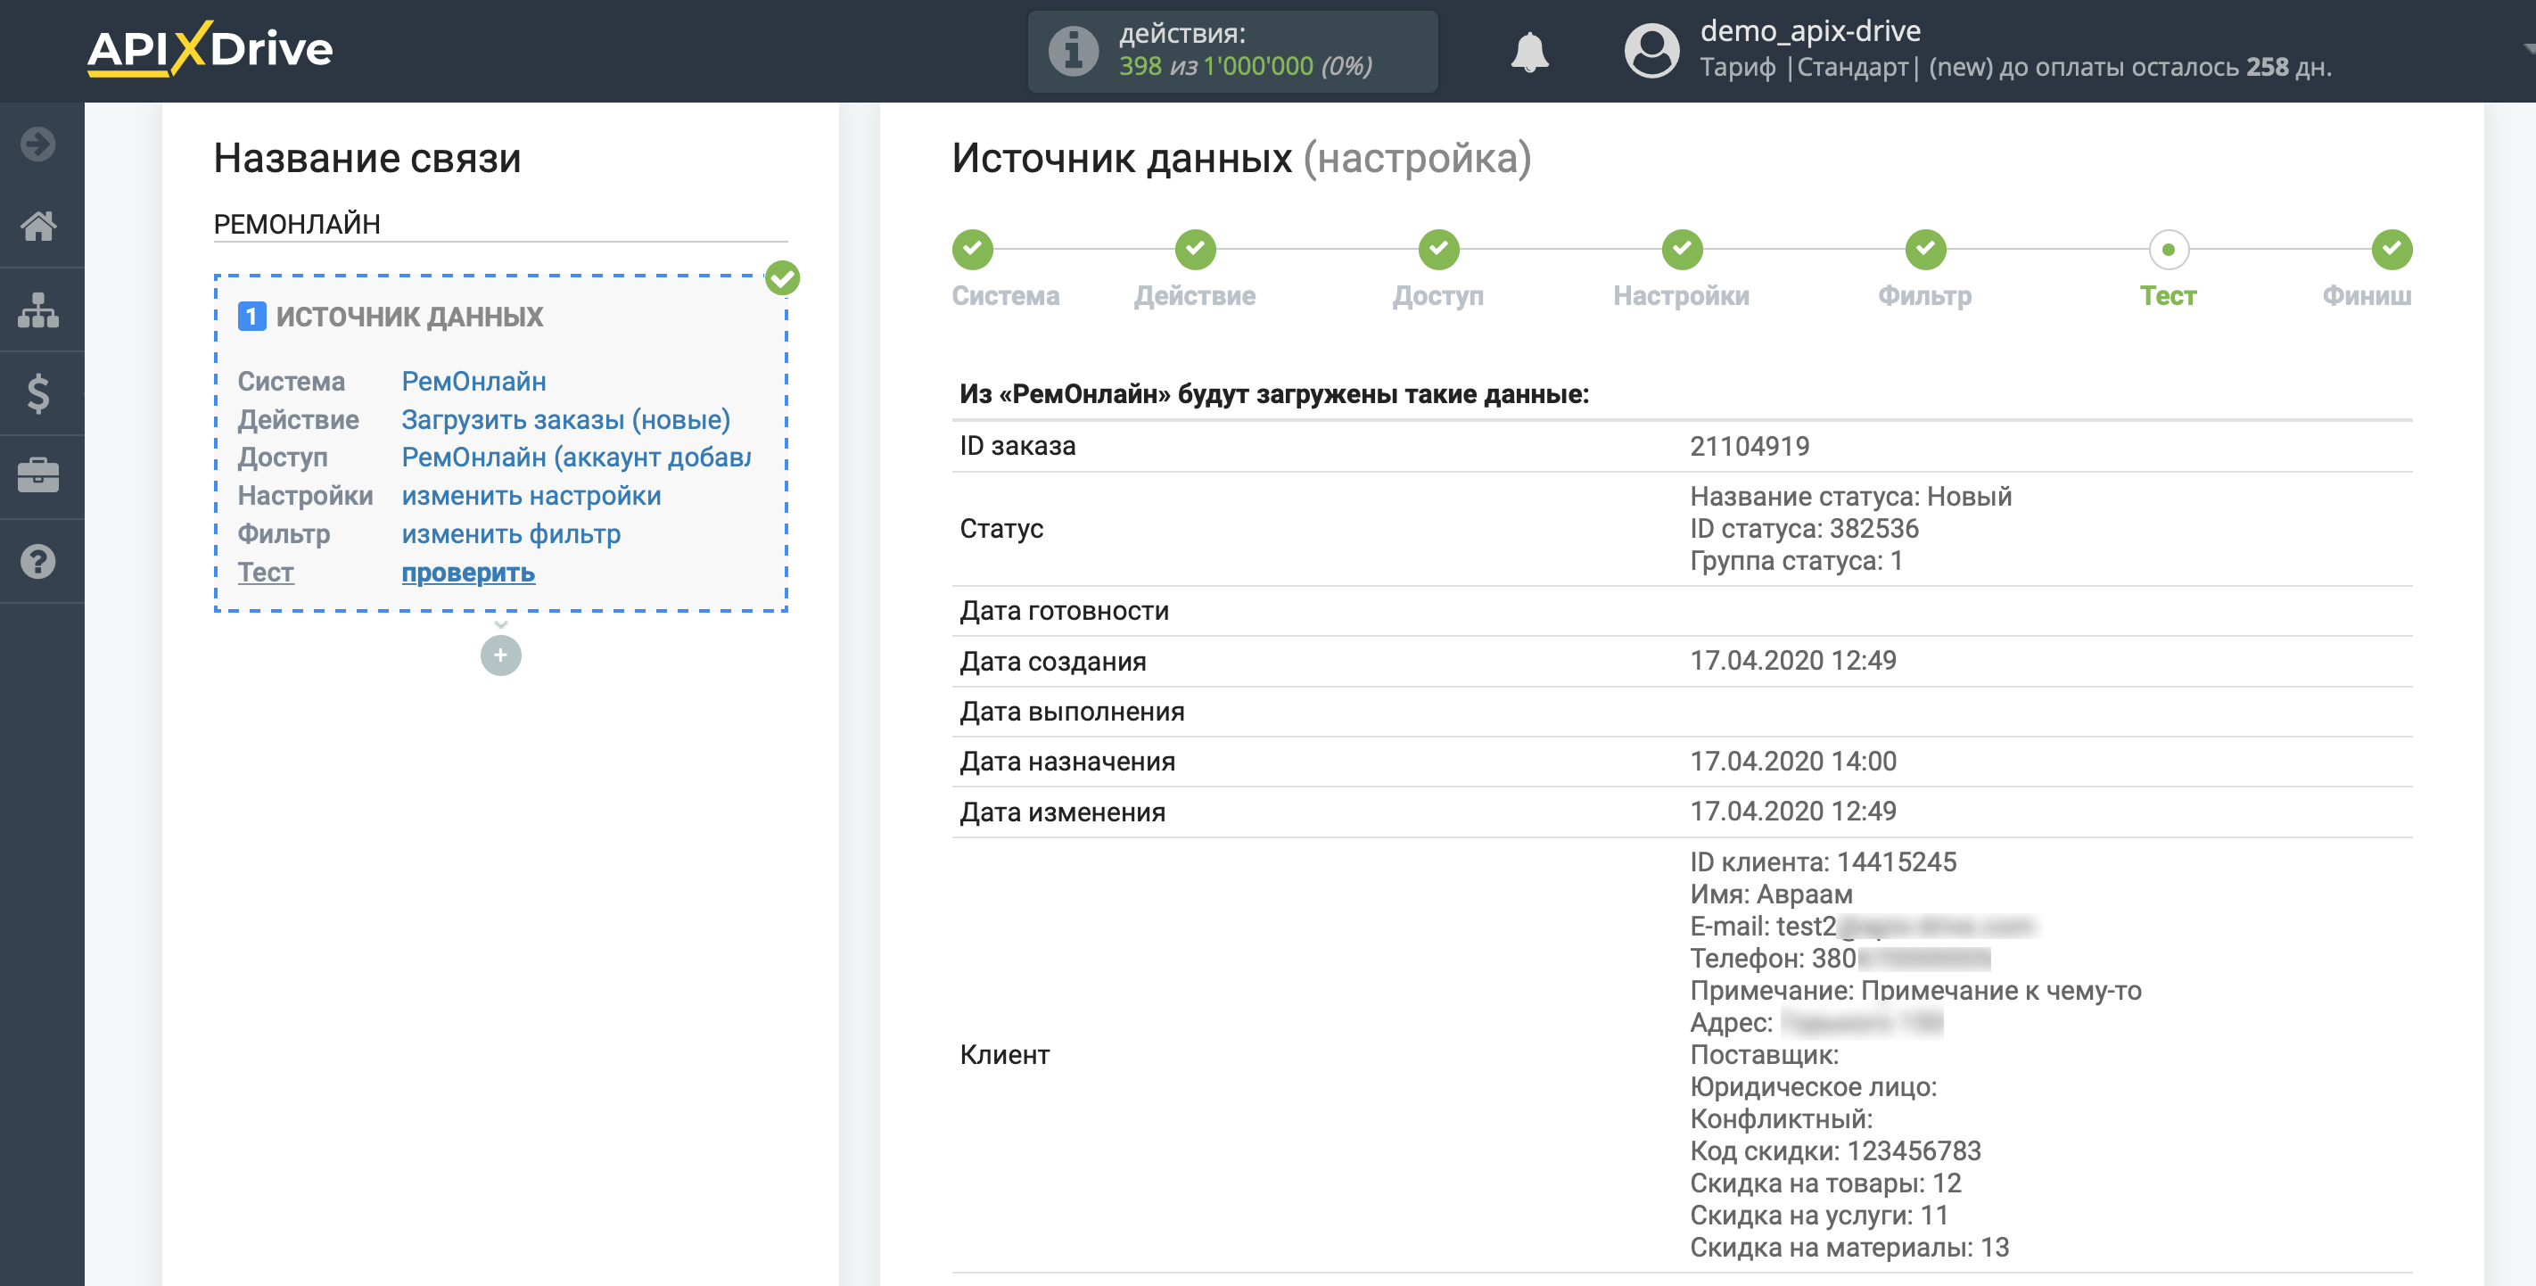The height and width of the screenshot is (1286, 2536).
Task: Click the ID заказа row label
Action: point(1017,446)
